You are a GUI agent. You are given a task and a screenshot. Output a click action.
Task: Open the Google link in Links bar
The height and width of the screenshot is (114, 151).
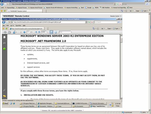tap(88, 8)
